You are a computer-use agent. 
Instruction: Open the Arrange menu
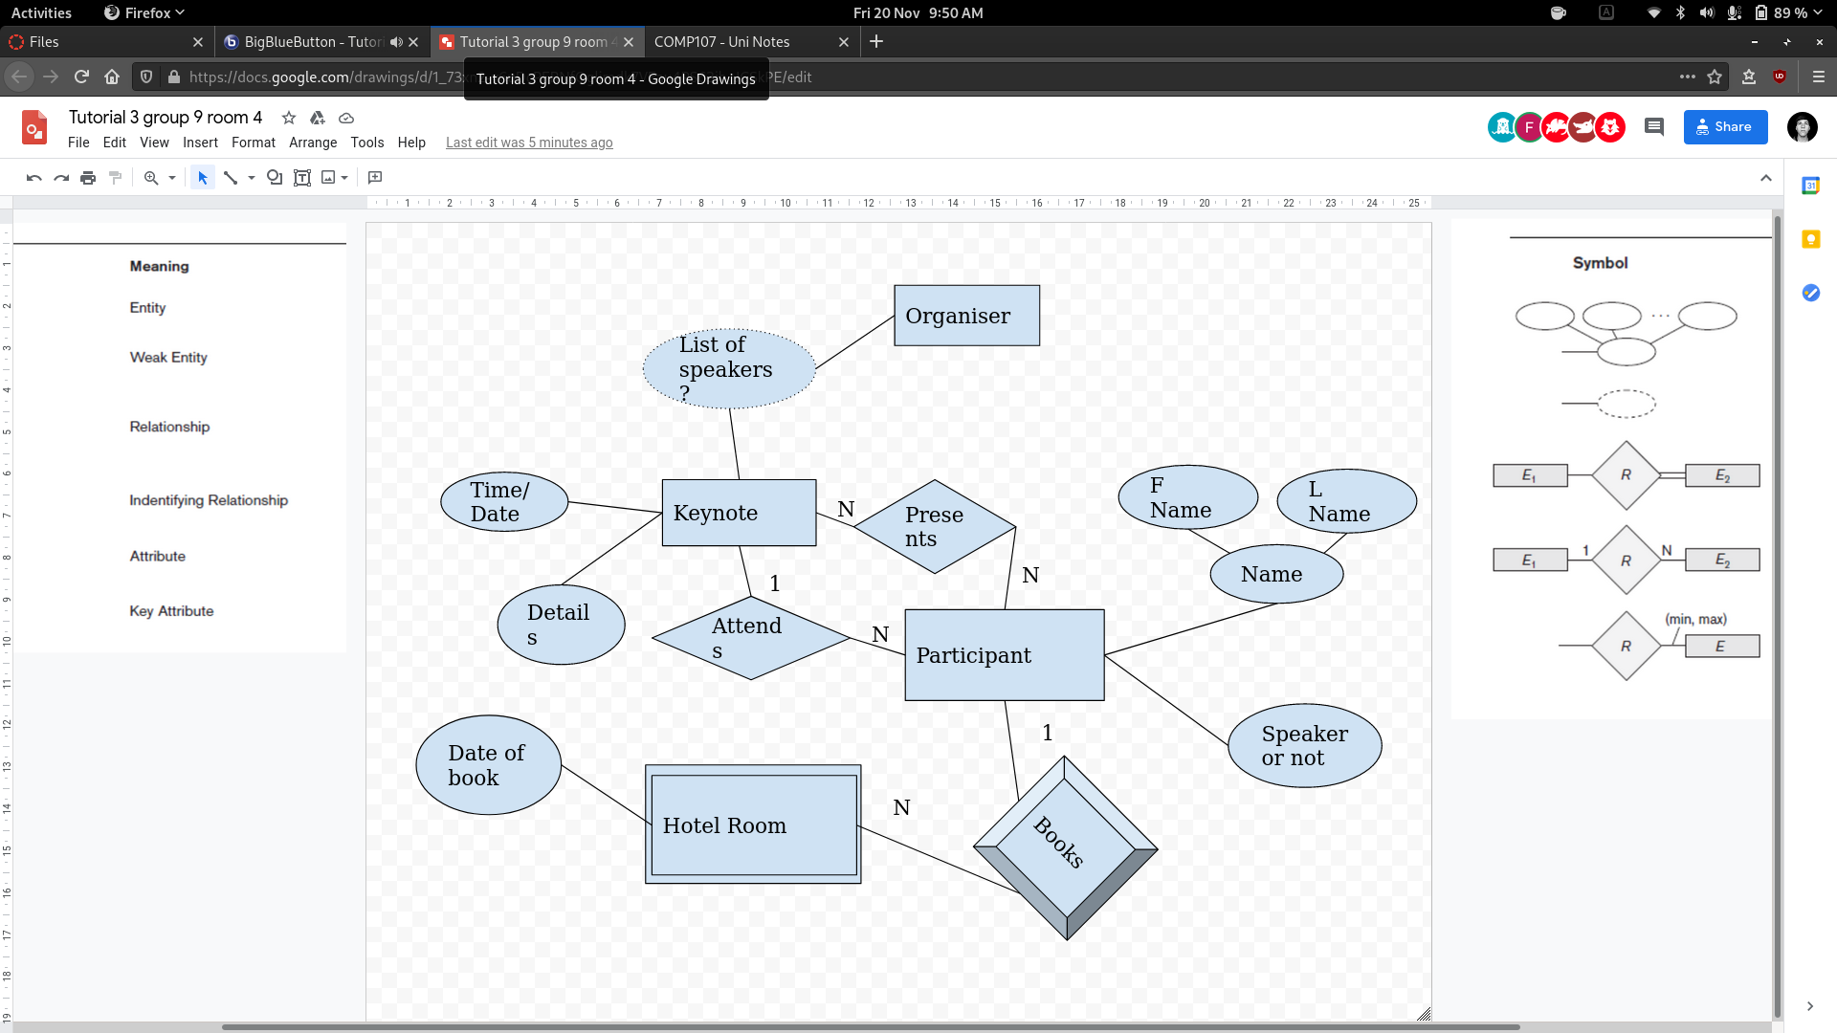point(312,142)
